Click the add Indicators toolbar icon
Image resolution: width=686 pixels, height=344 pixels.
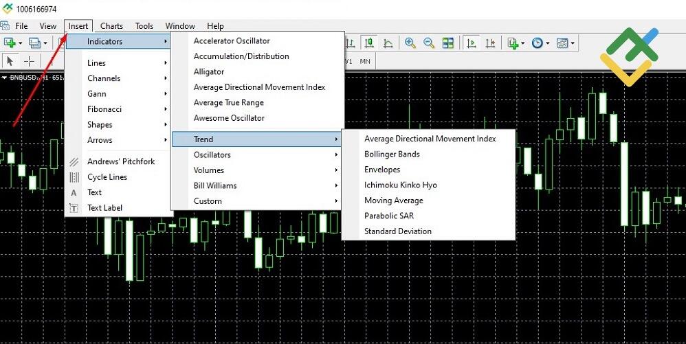513,43
